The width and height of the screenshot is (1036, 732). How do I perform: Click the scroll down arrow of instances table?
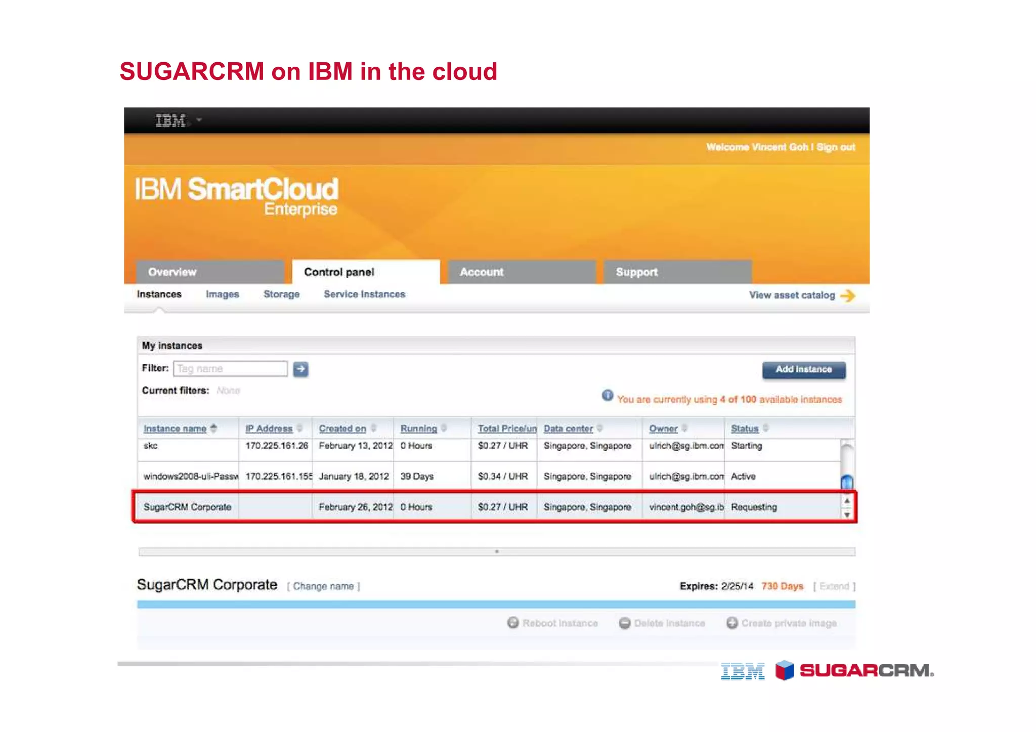[847, 514]
